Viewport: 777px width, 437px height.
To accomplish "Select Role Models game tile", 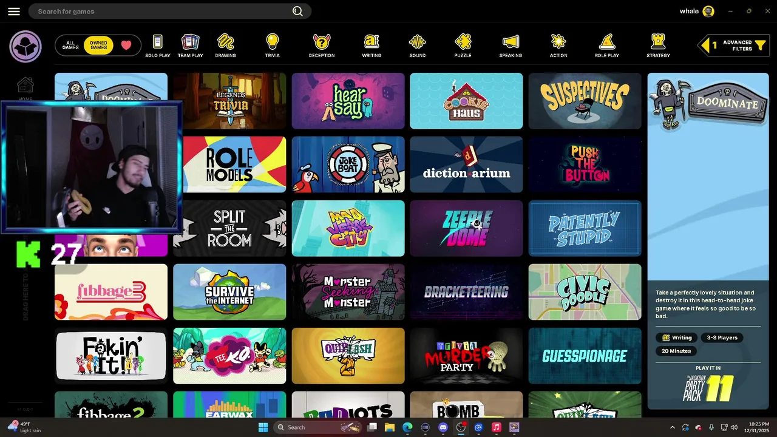I will click(234, 164).
